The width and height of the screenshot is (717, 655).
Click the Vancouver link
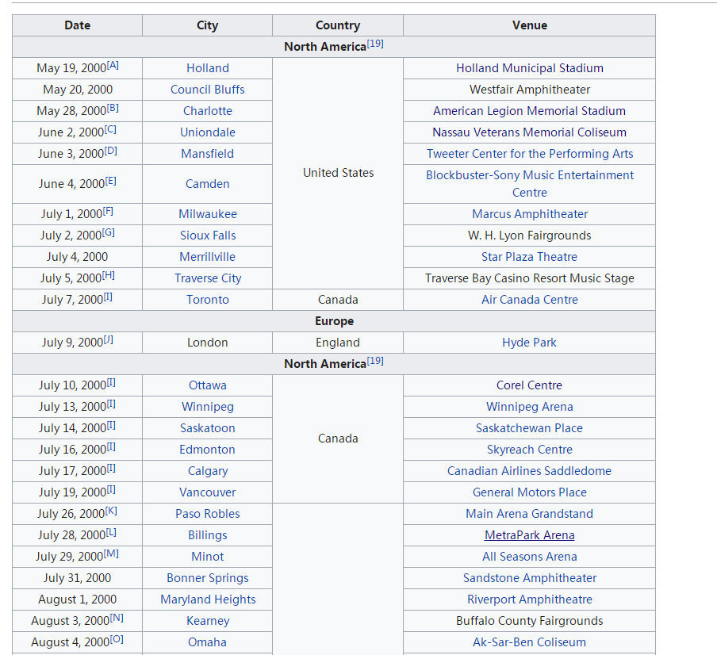[x=208, y=492]
